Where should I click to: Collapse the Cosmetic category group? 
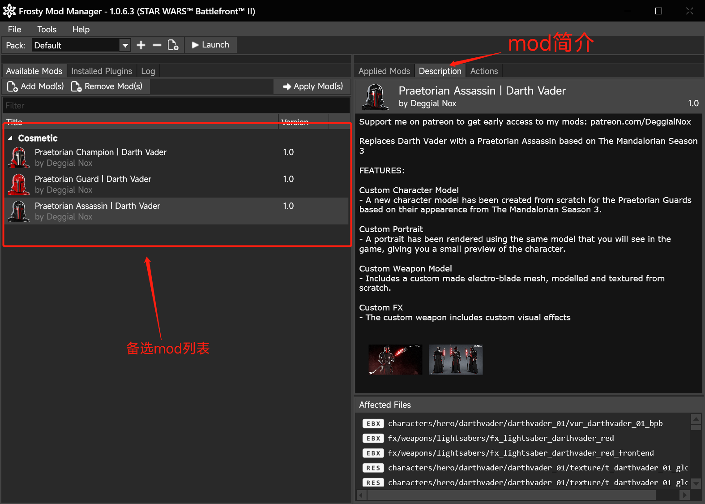point(10,138)
